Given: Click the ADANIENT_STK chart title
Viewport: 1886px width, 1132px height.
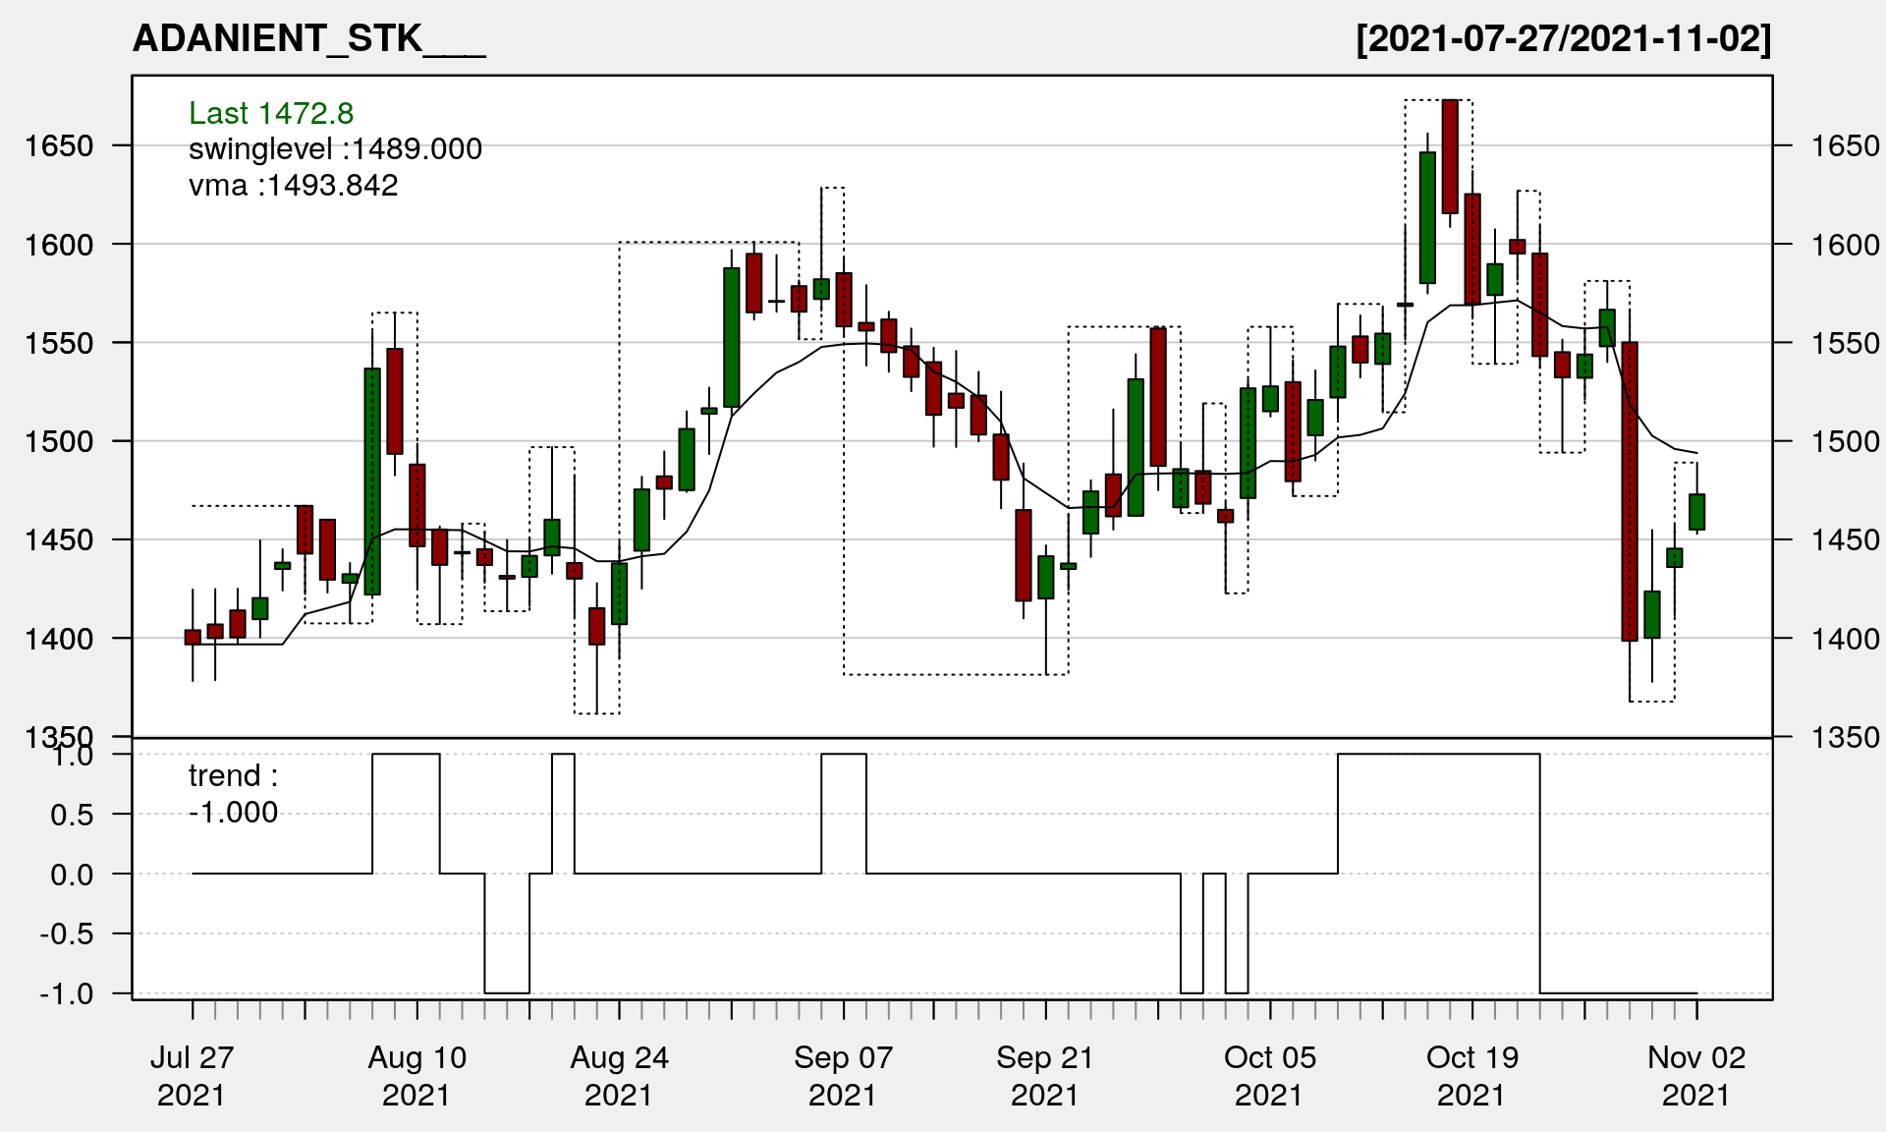Looking at the screenshot, I should click(x=308, y=39).
